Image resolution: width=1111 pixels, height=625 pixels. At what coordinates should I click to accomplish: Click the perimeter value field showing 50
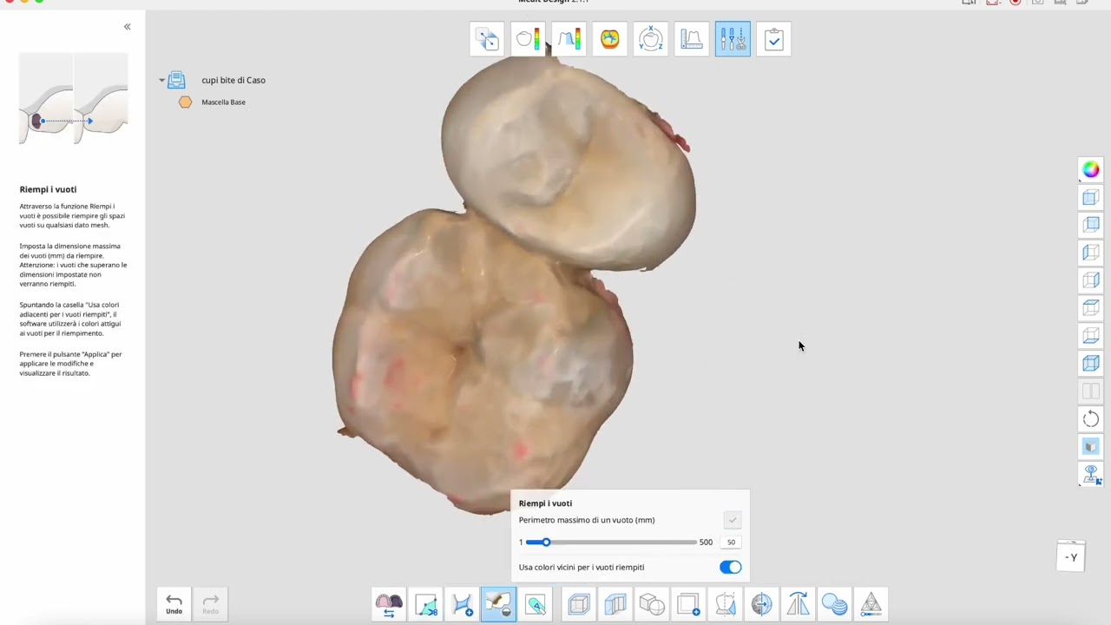(x=731, y=542)
